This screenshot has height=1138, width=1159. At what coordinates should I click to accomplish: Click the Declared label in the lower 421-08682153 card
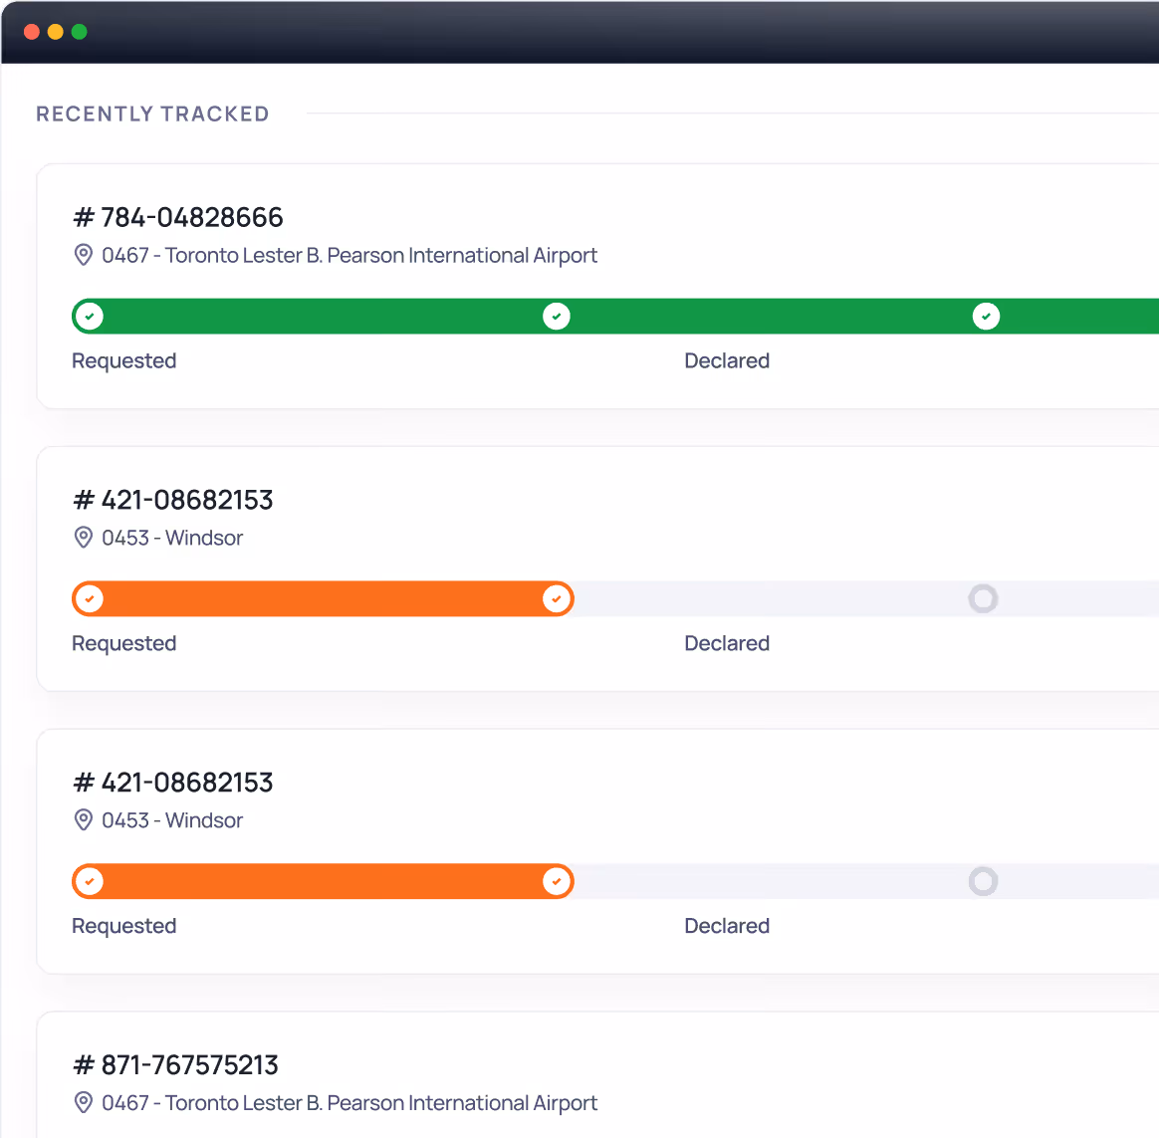(x=727, y=926)
